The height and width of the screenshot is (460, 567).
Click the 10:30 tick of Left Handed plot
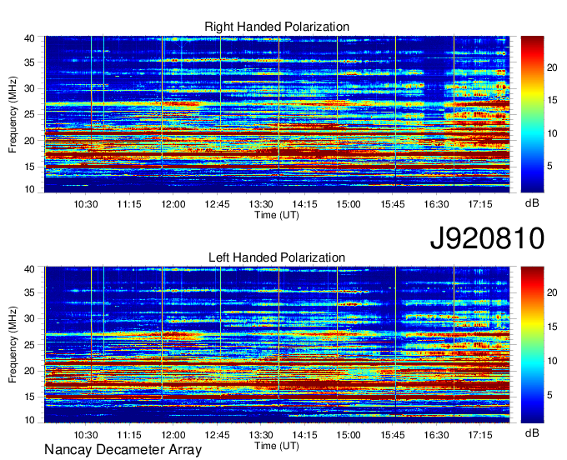pyautogui.click(x=86, y=435)
